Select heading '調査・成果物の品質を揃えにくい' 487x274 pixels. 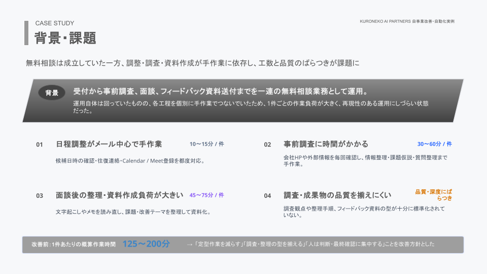pos(337,195)
